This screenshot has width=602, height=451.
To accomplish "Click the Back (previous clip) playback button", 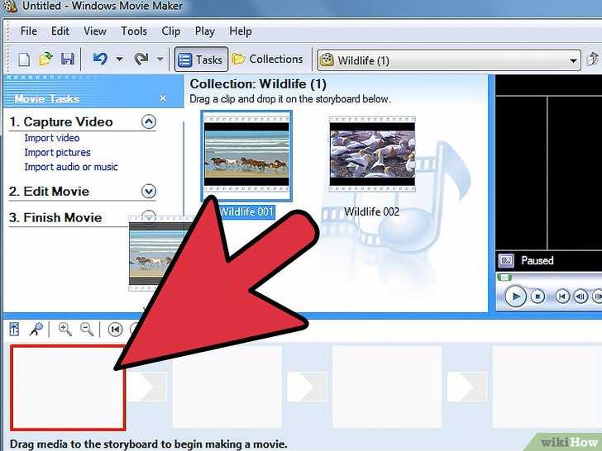I will [x=562, y=297].
